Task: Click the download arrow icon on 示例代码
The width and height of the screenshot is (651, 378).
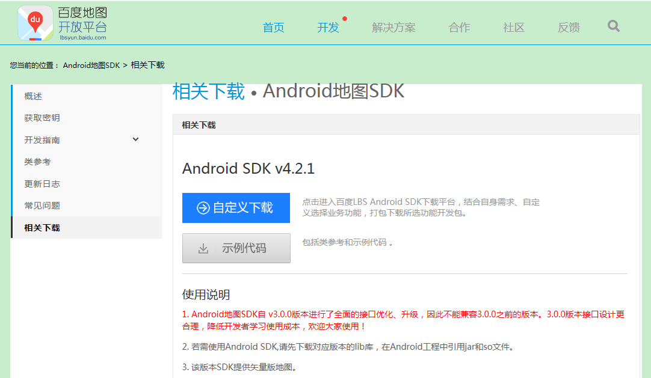Action: pyautogui.click(x=203, y=248)
